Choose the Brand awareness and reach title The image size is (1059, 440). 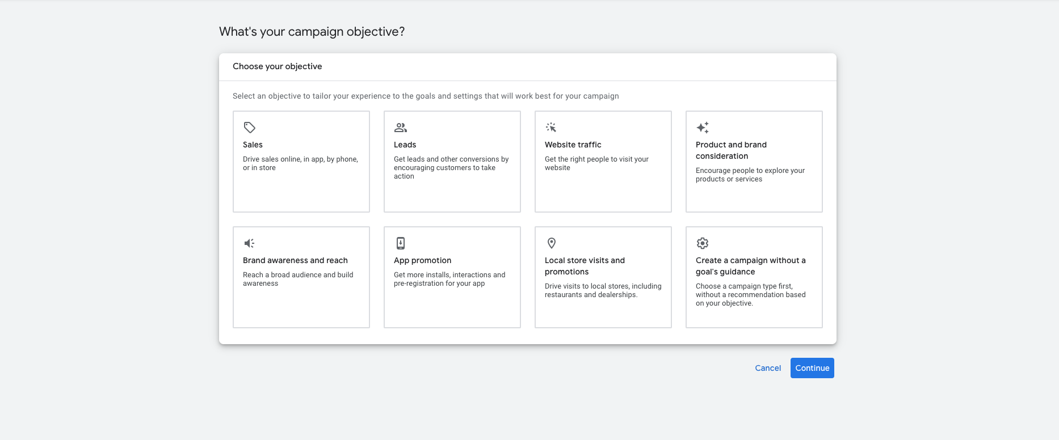click(295, 260)
